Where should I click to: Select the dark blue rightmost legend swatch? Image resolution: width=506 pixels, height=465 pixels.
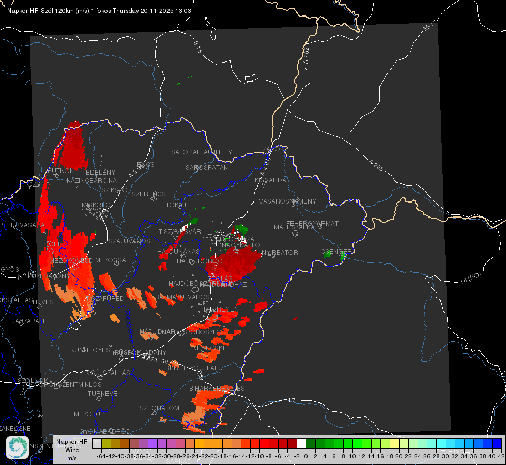click(x=497, y=443)
